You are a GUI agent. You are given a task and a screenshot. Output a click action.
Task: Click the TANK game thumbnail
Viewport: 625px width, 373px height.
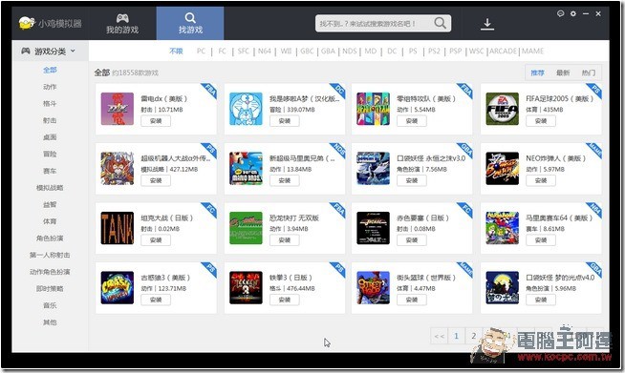pos(118,228)
